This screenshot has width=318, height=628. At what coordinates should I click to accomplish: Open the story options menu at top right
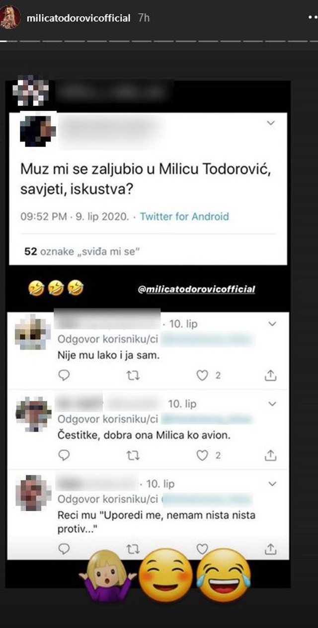[x=313, y=17]
